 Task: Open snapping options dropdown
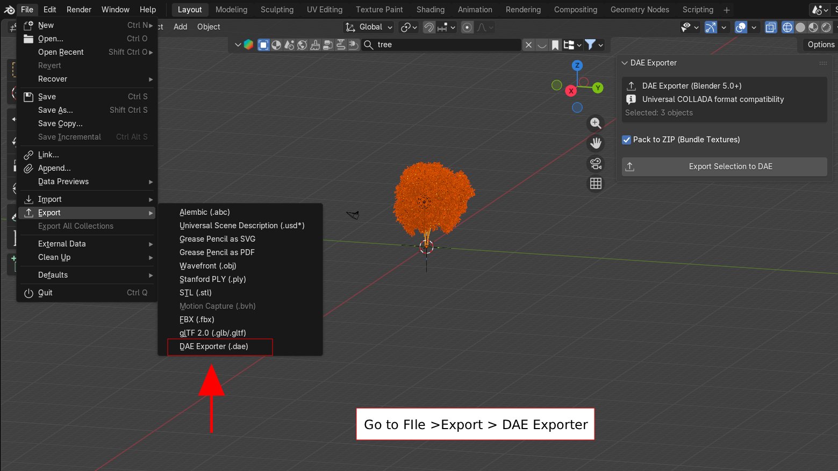[x=447, y=27]
